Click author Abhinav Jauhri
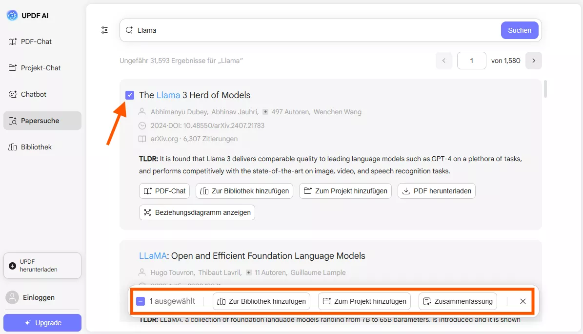The image size is (583, 334). tap(235, 112)
